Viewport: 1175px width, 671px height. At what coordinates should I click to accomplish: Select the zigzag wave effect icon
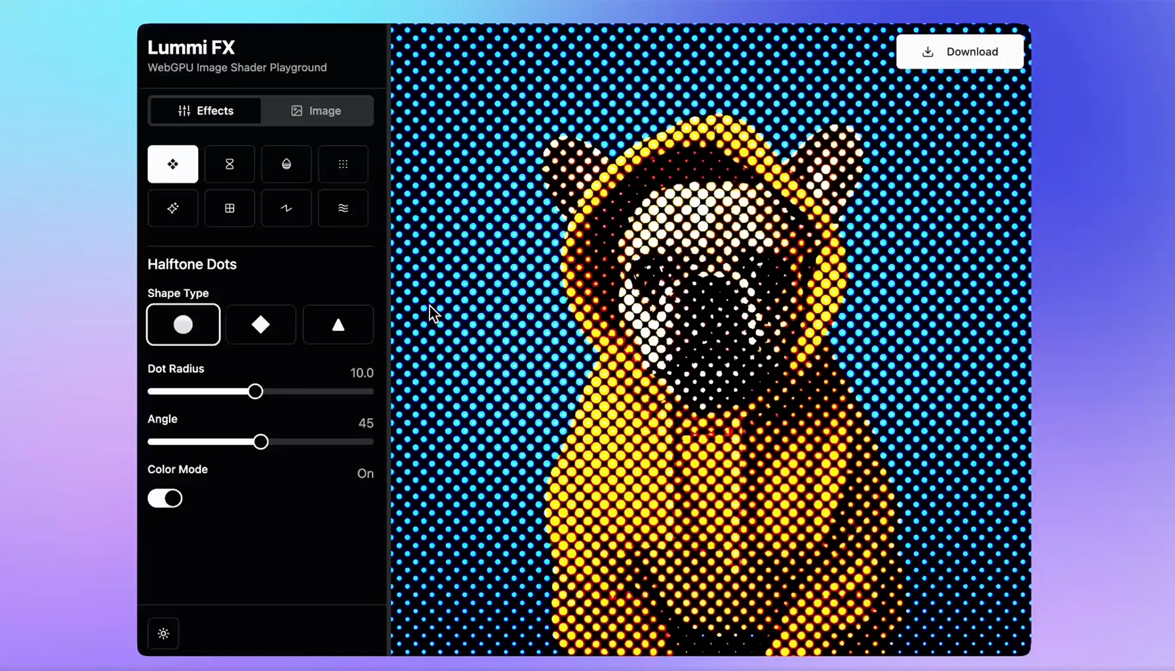coord(286,208)
